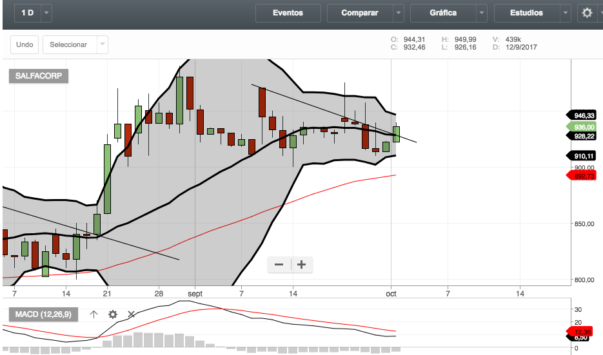
Task: Expand the Gráfica dropdown arrow
Action: [482, 13]
